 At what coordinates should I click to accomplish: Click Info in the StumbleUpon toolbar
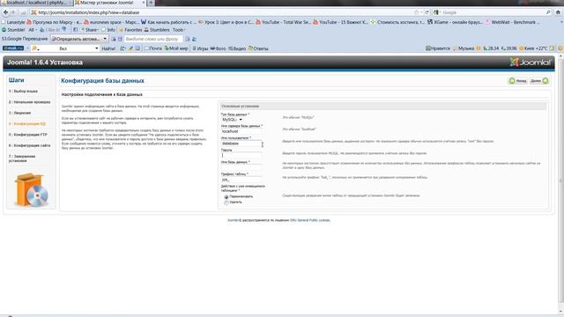coord(108,30)
